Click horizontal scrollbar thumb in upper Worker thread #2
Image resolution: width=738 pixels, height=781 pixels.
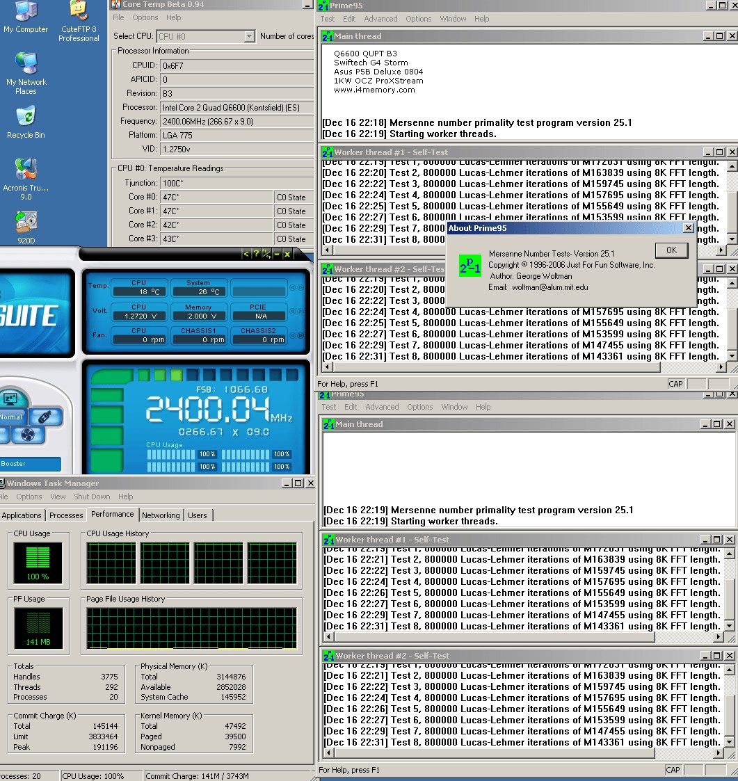click(497, 367)
